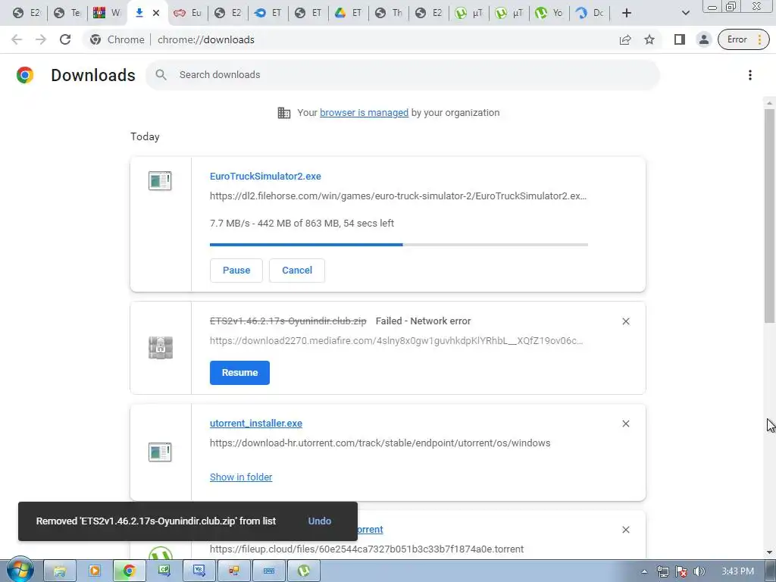Screen dimensions: 776x582
Task: Close the active Downloads tab
Action: (156, 13)
